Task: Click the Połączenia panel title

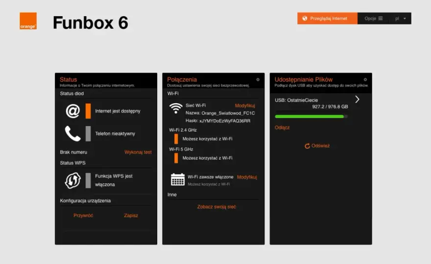Action: (x=182, y=79)
